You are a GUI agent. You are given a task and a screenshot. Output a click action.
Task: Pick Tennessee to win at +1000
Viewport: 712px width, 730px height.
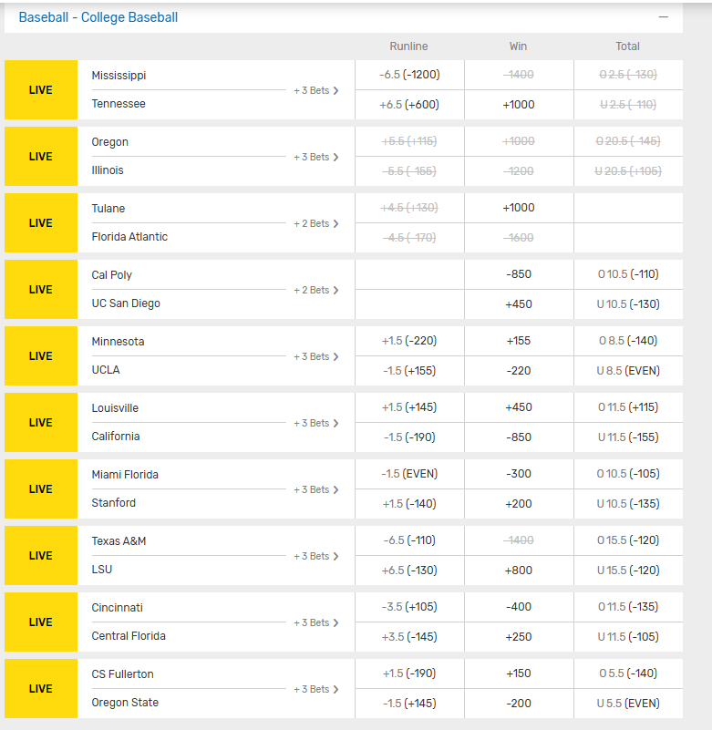pos(519,105)
